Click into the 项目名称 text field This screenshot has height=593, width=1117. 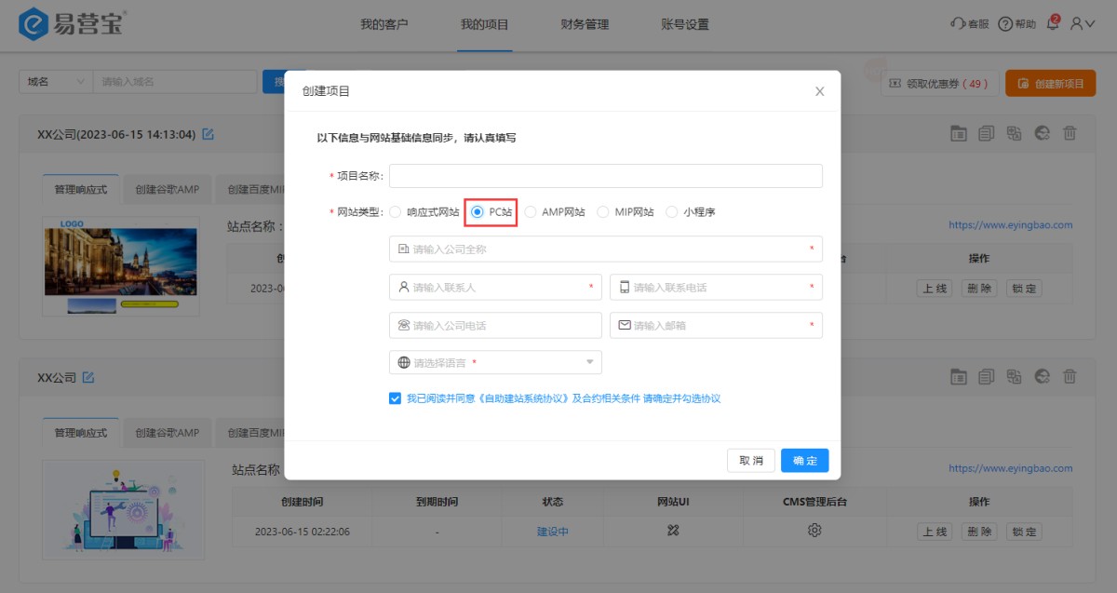pos(605,176)
